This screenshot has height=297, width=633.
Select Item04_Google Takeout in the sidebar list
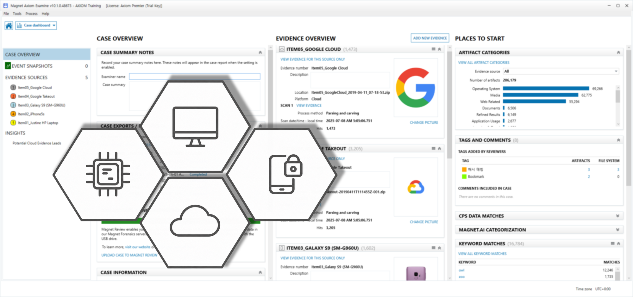36,96
